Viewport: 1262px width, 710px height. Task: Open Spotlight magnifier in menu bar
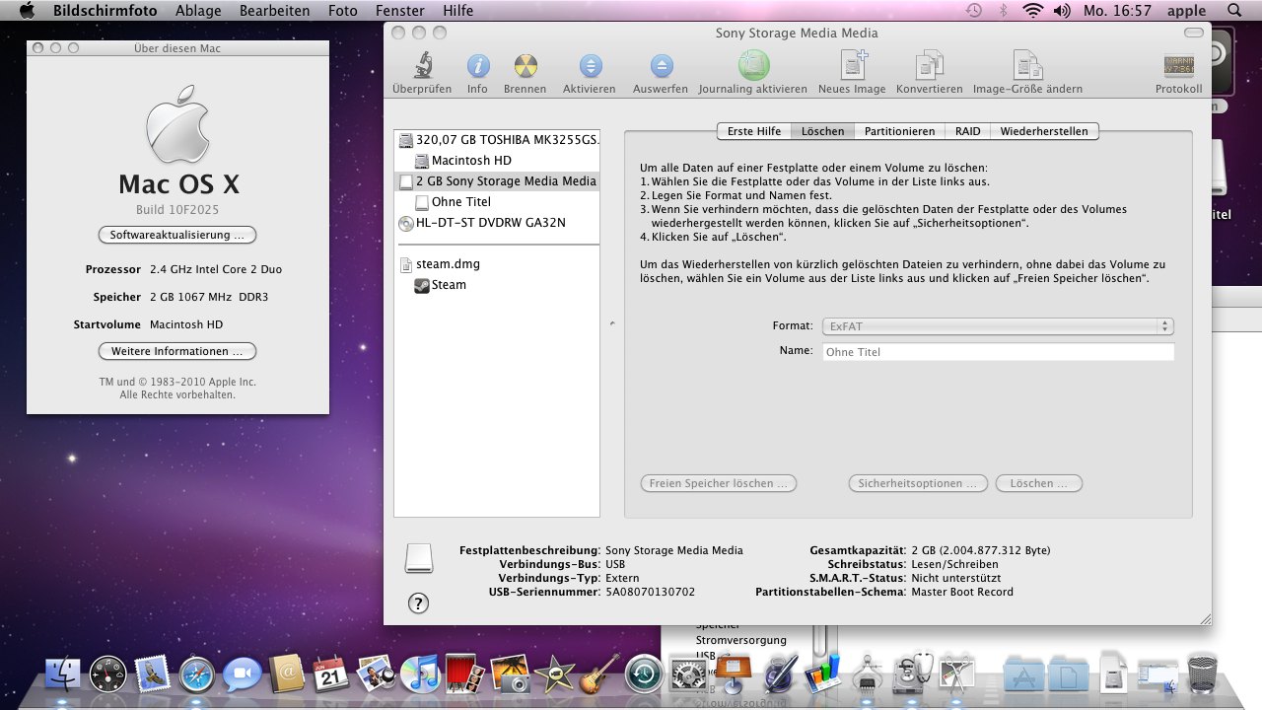click(1235, 10)
